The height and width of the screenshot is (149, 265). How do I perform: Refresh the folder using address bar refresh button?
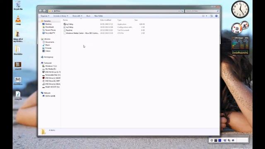point(182,11)
